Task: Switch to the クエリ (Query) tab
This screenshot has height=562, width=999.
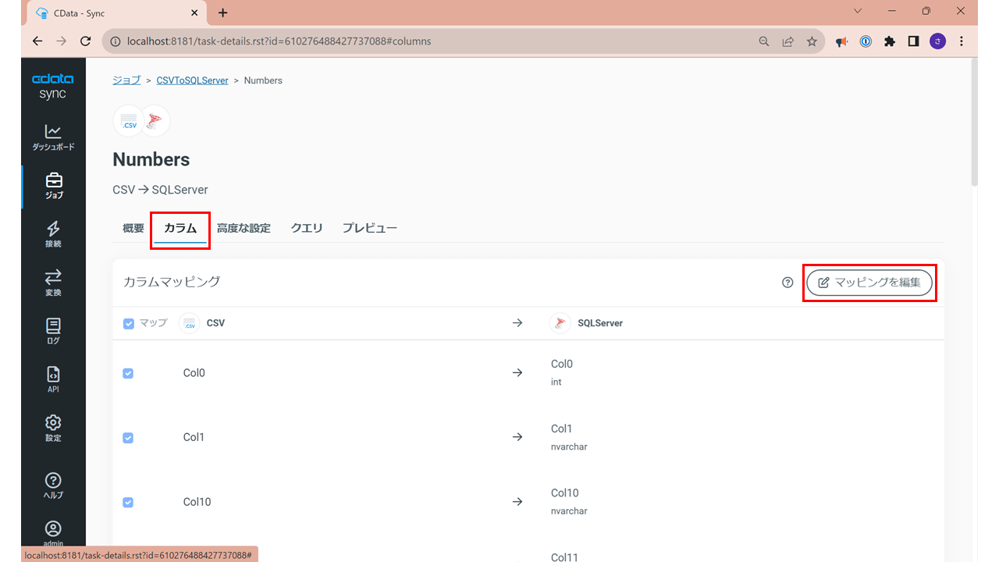Action: pos(307,228)
